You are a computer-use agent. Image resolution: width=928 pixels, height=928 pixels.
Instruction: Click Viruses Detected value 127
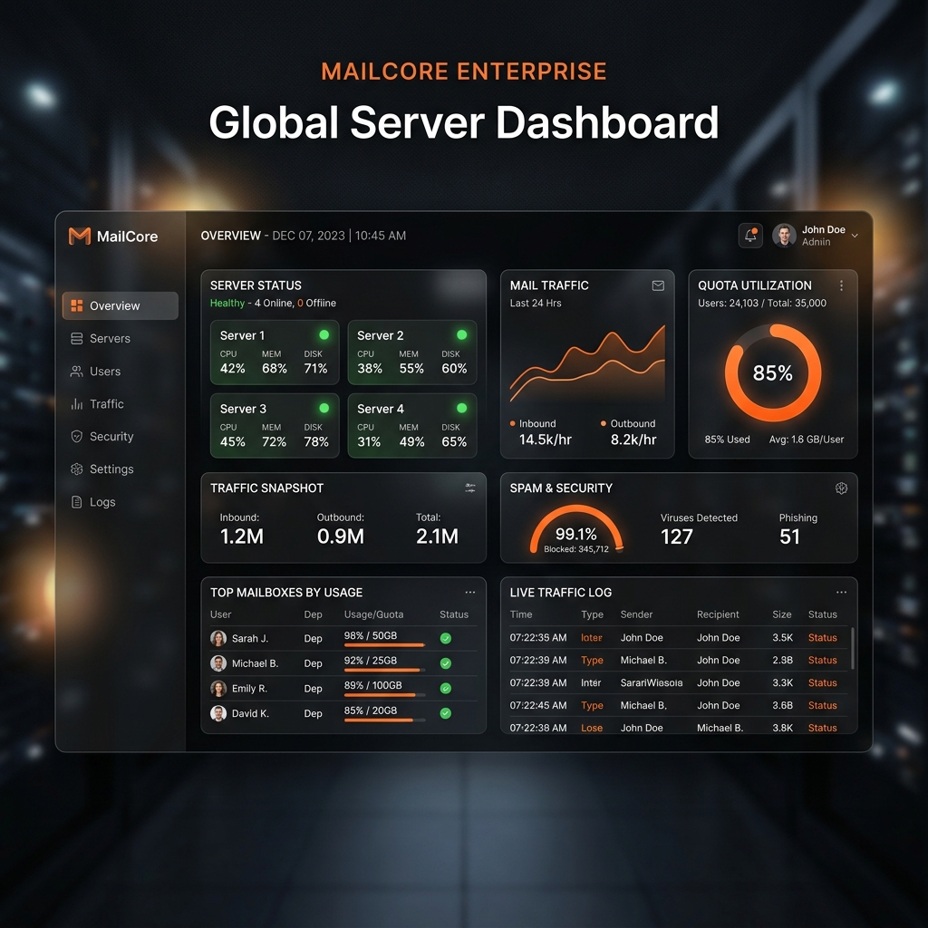tap(676, 536)
